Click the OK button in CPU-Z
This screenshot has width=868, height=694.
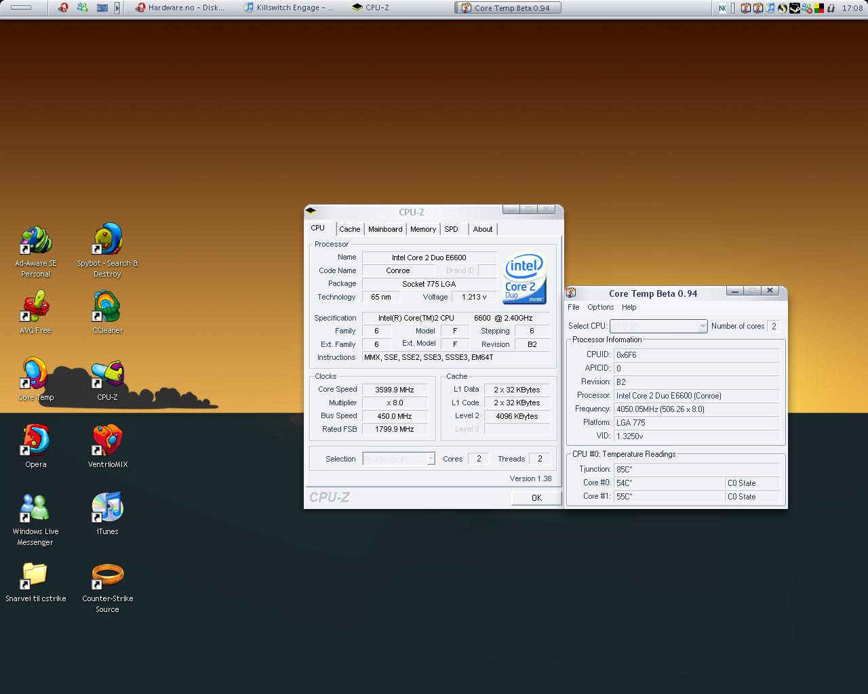point(536,497)
